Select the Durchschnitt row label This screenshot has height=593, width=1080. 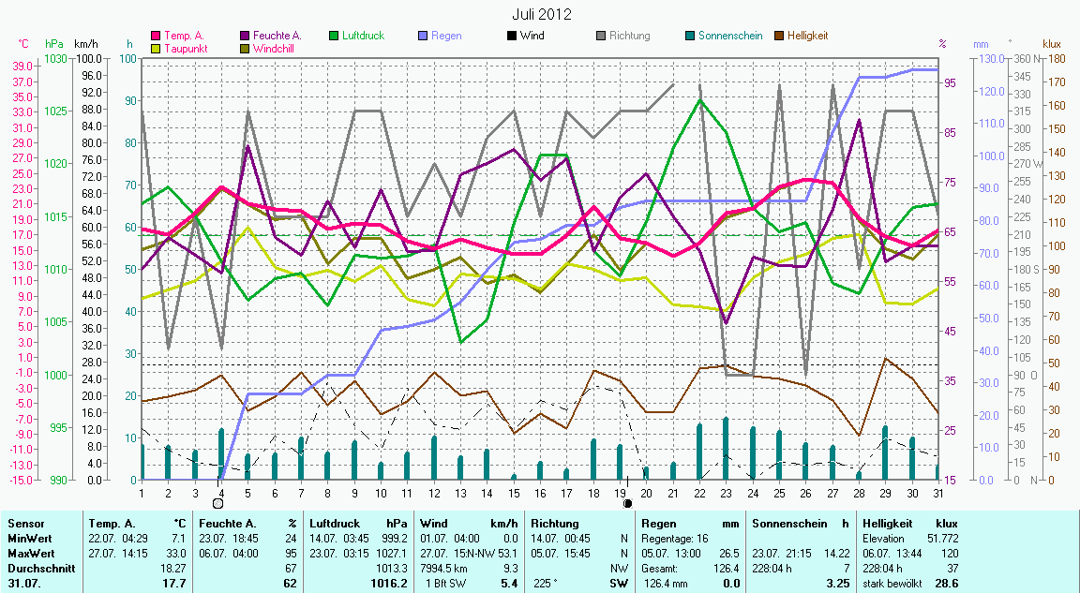coord(37,569)
